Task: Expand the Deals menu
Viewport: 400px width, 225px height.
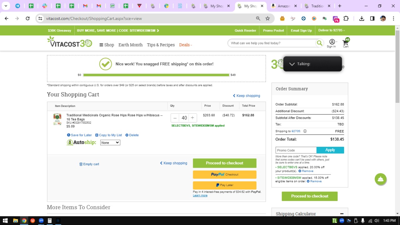Action: point(186,45)
